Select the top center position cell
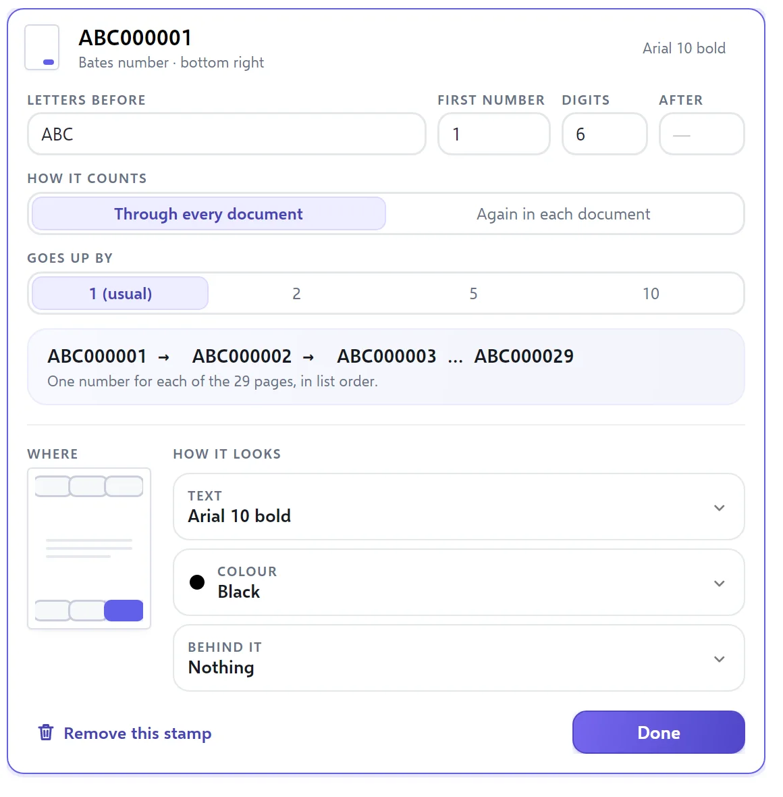 [x=87, y=486]
